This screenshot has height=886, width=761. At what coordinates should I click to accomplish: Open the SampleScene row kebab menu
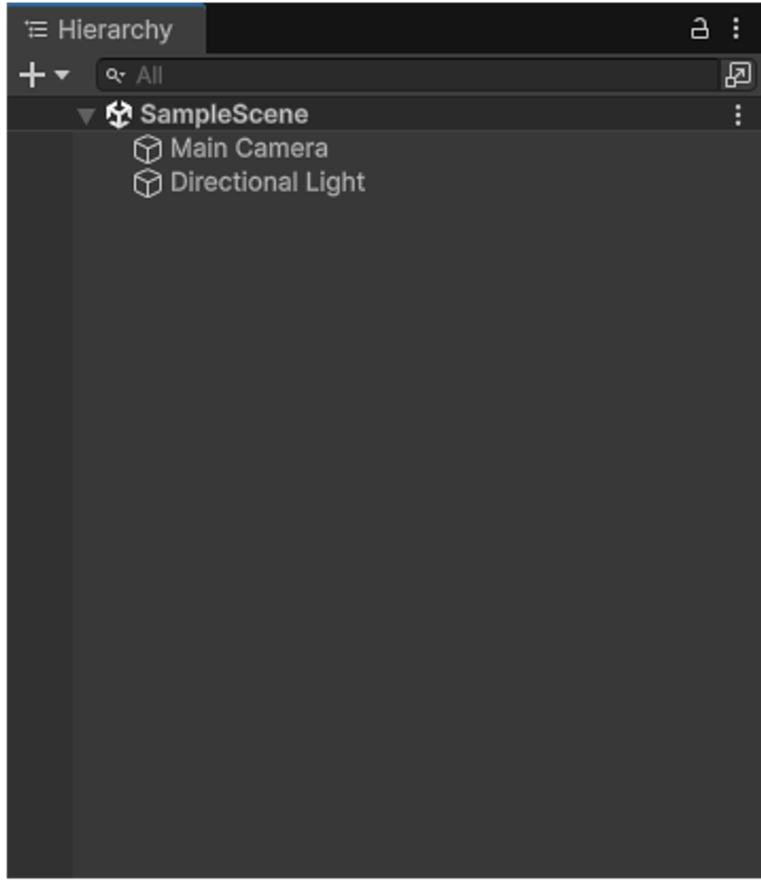(738, 115)
